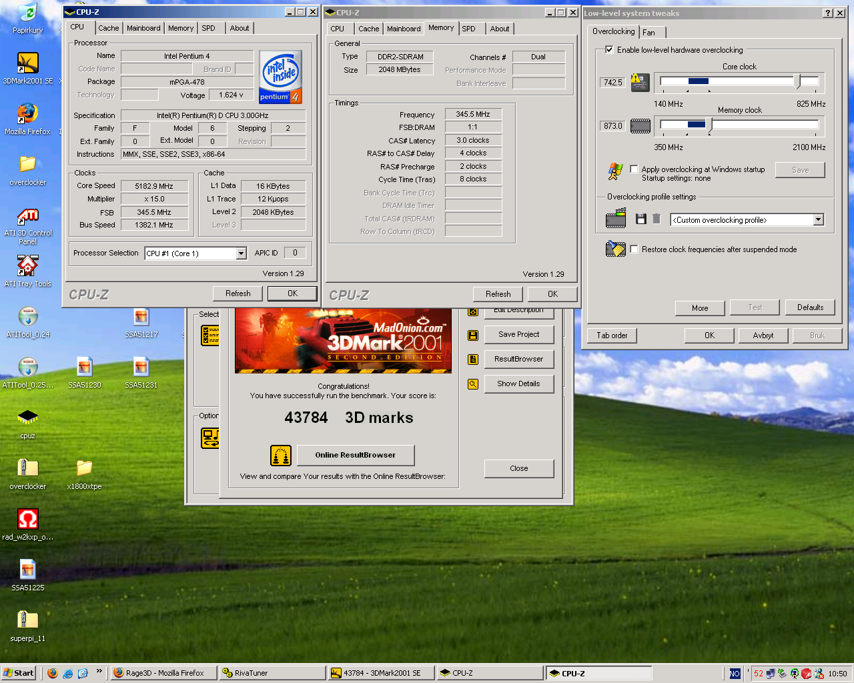
Task: Click the 43784 3D marks score text
Action: coord(349,418)
